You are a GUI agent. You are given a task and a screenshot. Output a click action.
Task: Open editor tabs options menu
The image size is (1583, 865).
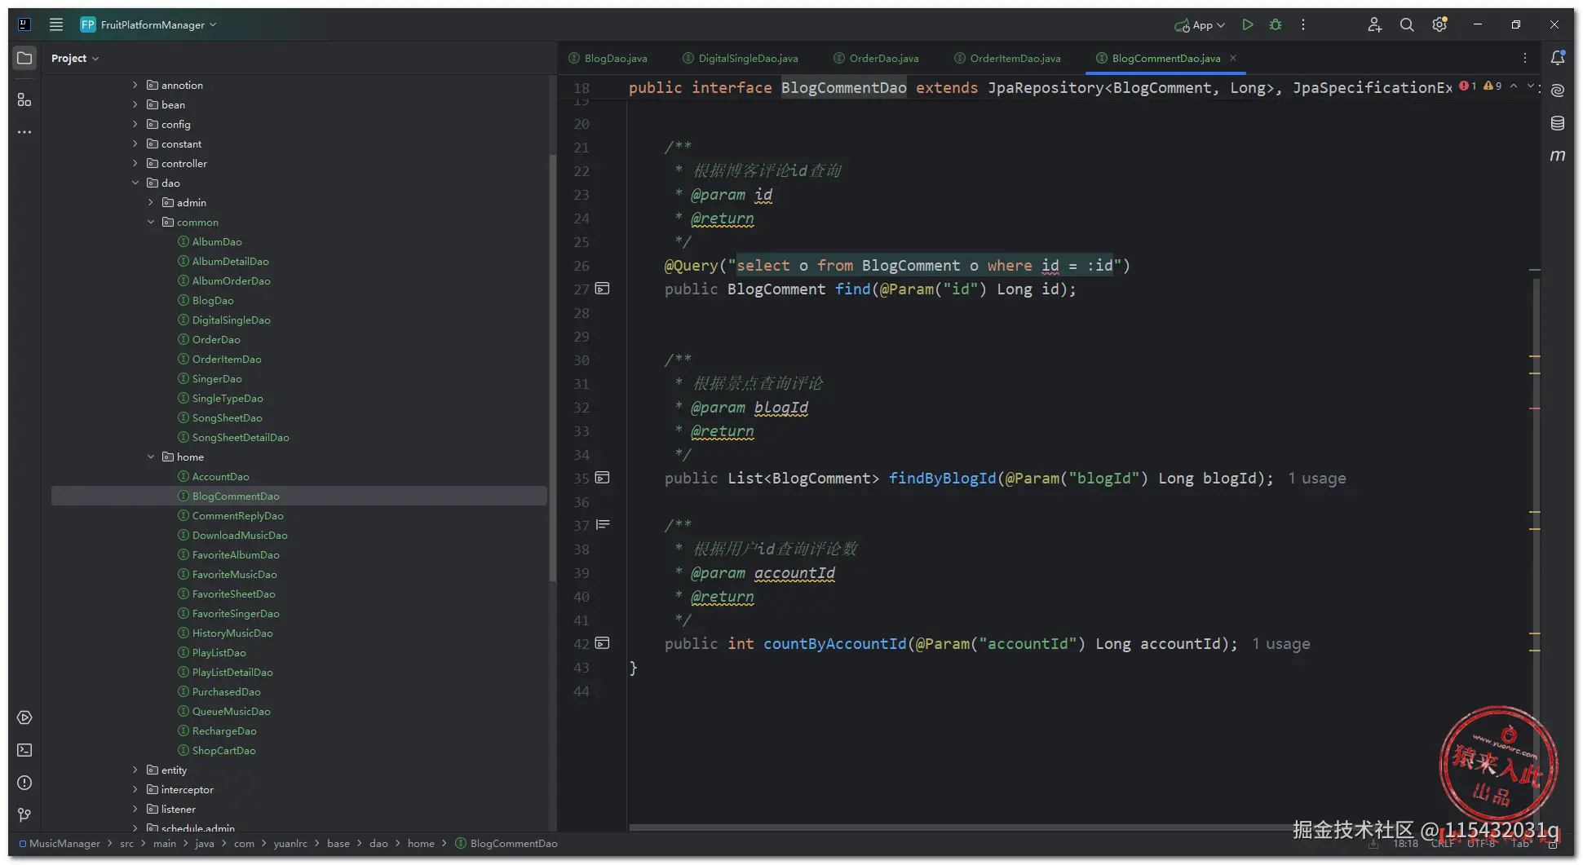point(1525,58)
